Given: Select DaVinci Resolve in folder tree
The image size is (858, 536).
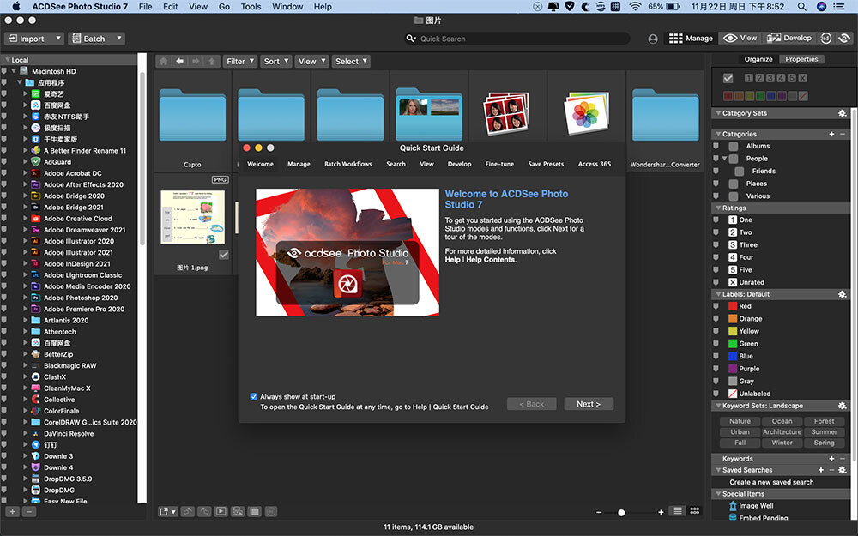Looking at the screenshot, I should click(69, 434).
